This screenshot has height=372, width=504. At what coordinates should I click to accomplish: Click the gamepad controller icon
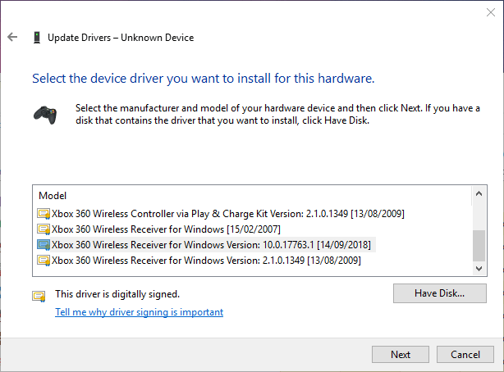click(x=44, y=114)
